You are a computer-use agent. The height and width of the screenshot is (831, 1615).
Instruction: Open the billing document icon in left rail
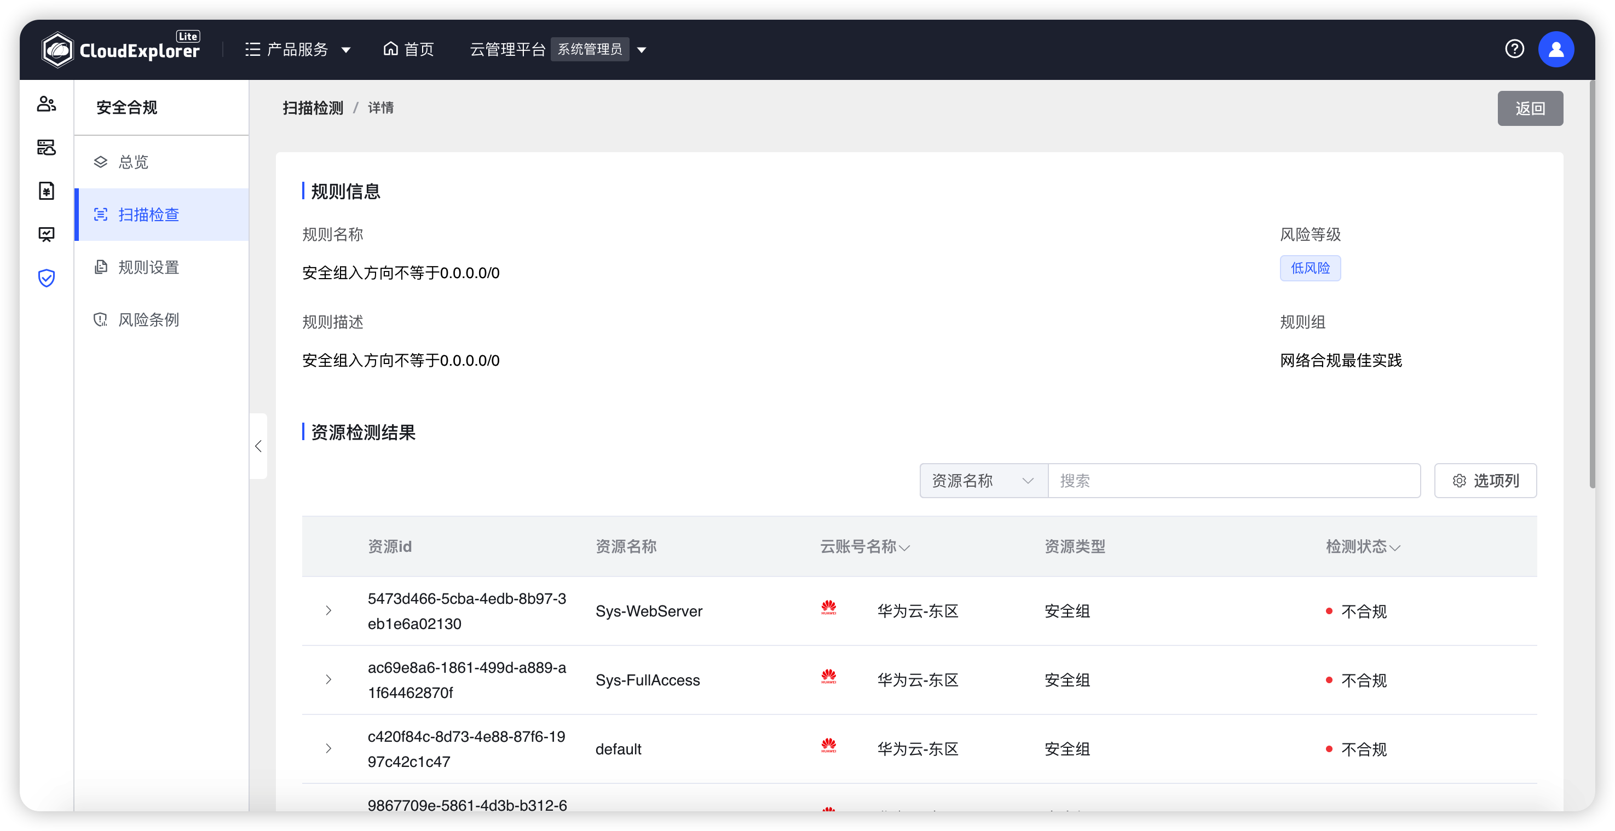point(47,191)
